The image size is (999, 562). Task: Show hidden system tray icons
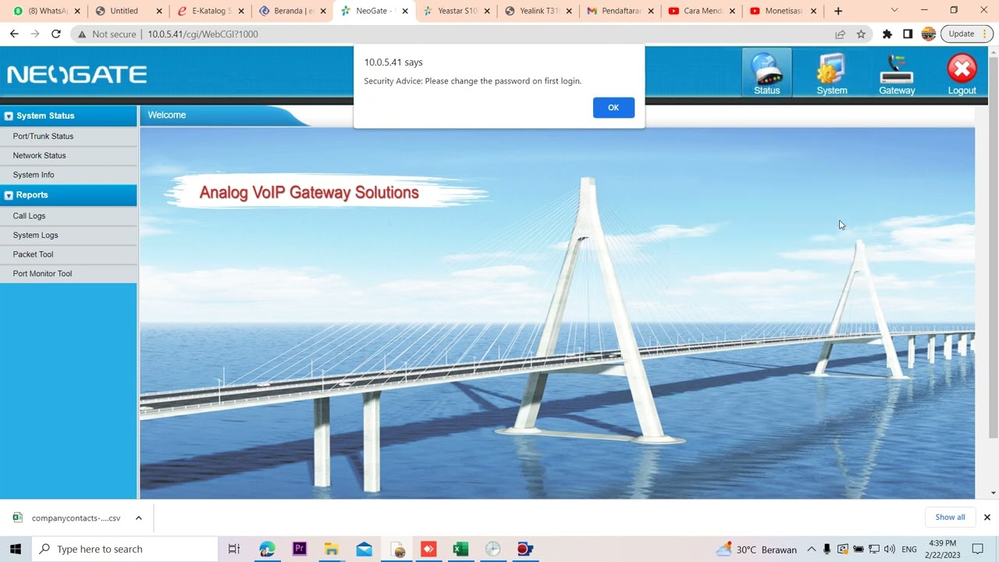812,549
